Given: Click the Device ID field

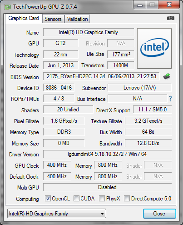Looking at the screenshot, I should pyautogui.click(x=59, y=88).
